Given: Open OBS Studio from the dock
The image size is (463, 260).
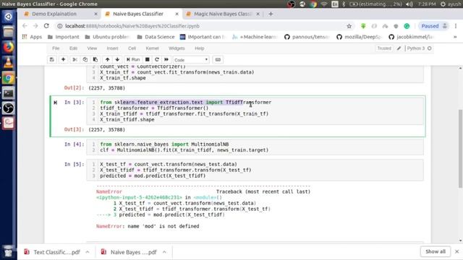Looking at the screenshot, I should pyautogui.click(x=8, y=108).
